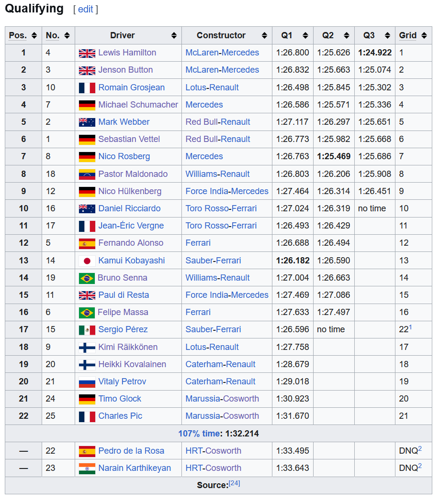
Task: Click UK flag beside Paul di Resta
Action: point(87,295)
